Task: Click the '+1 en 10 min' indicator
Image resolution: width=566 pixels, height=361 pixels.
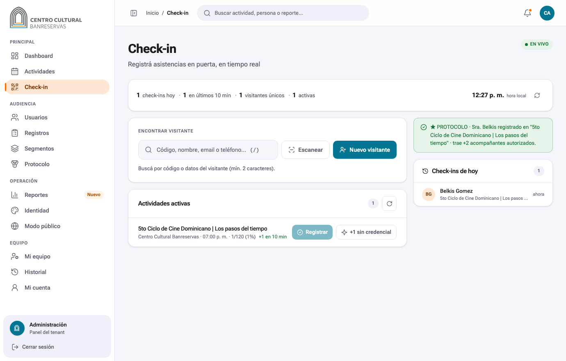Action: (x=273, y=237)
